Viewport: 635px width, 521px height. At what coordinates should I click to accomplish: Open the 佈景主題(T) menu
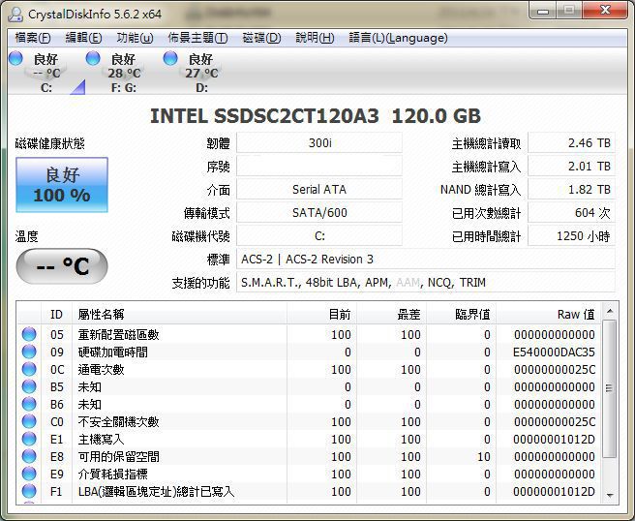(197, 38)
